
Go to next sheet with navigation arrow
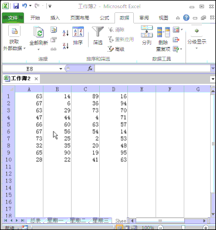(x=17, y=221)
